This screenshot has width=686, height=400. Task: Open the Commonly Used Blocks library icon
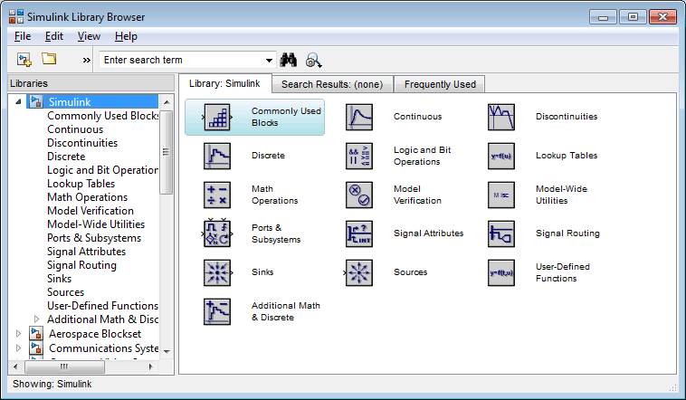pos(217,118)
